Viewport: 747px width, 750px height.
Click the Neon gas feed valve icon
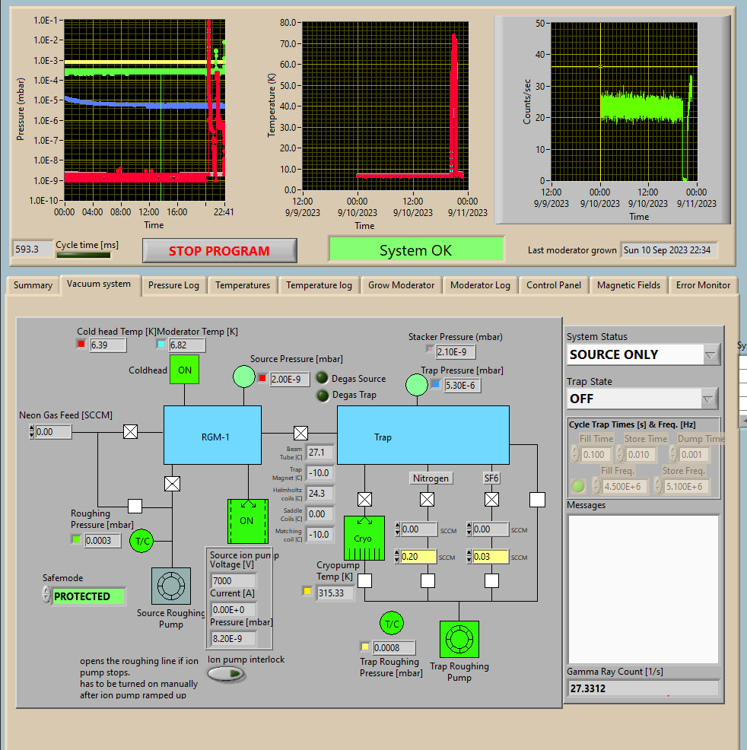coord(131,432)
